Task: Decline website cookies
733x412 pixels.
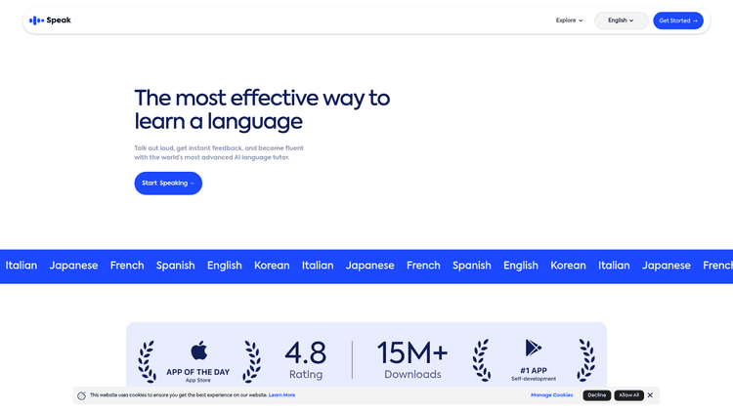Action: click(x=596, y=395)
